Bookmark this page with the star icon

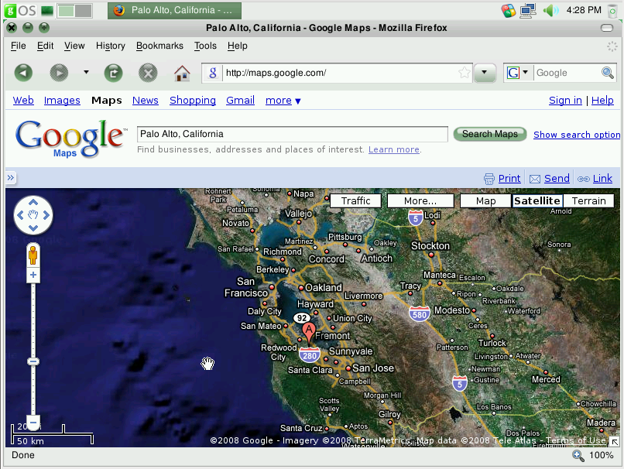[464, 73]
